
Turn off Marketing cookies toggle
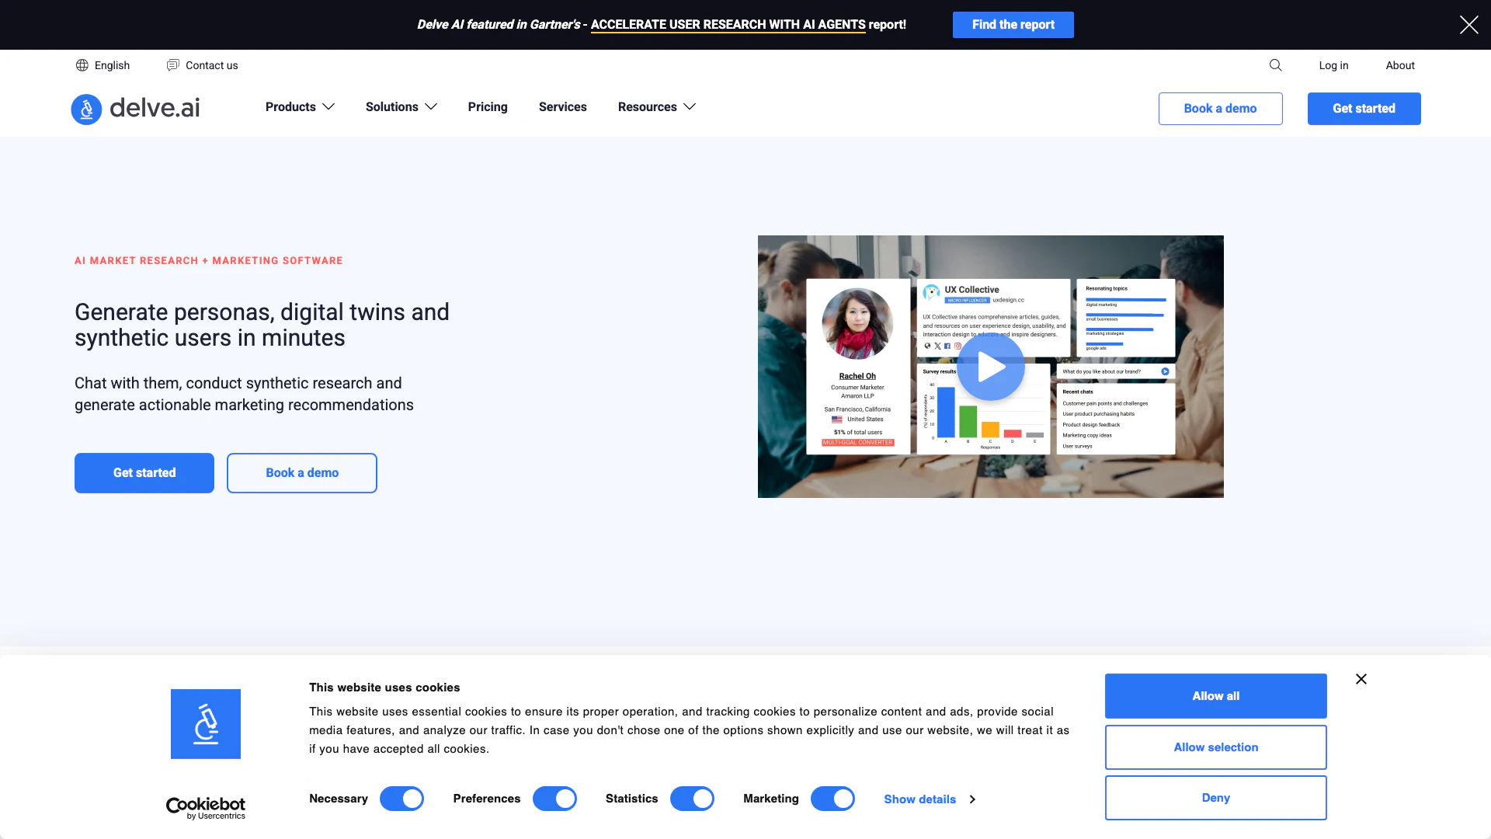(832, 799)
